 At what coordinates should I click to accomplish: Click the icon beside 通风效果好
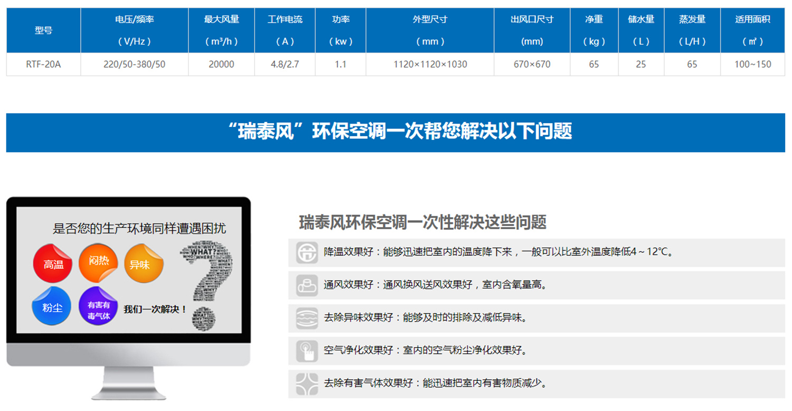pyautogui.click(x=307, y=285)
